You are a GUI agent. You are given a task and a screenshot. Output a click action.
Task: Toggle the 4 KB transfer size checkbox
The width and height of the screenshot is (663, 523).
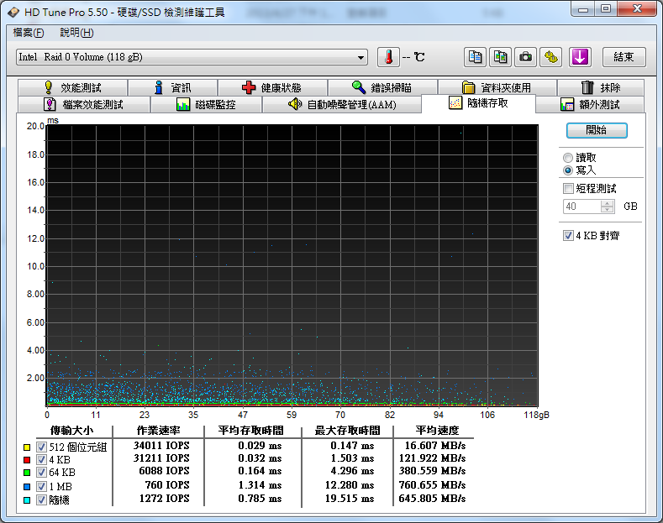pos(41,460)
